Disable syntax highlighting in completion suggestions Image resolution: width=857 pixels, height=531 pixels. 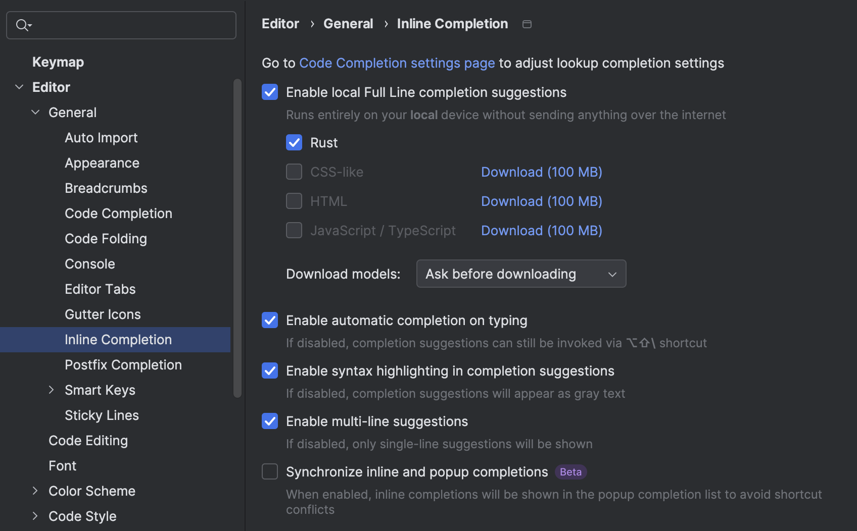pyautogui.click(x=270, y=371)
